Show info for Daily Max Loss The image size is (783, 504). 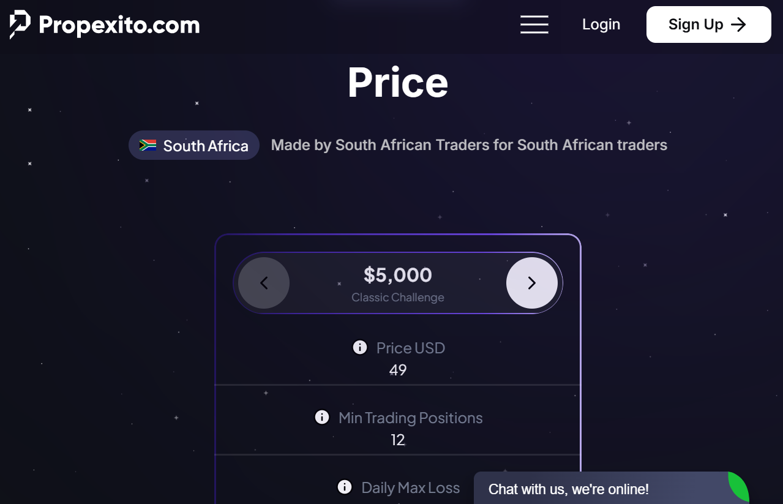click(345, 487)
